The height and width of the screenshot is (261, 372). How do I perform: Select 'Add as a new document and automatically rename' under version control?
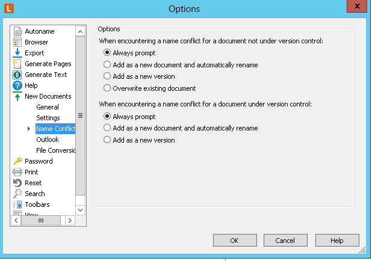coord(107,128)
